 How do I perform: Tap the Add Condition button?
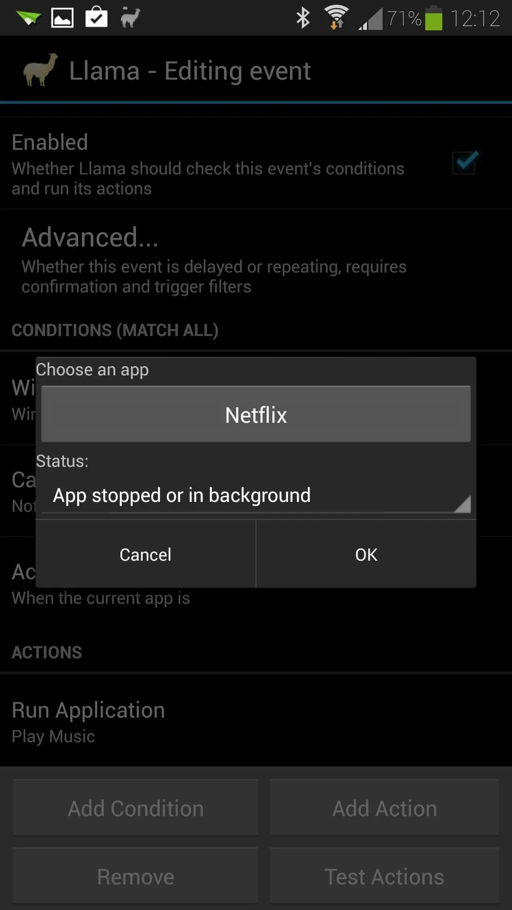[136, 808]
